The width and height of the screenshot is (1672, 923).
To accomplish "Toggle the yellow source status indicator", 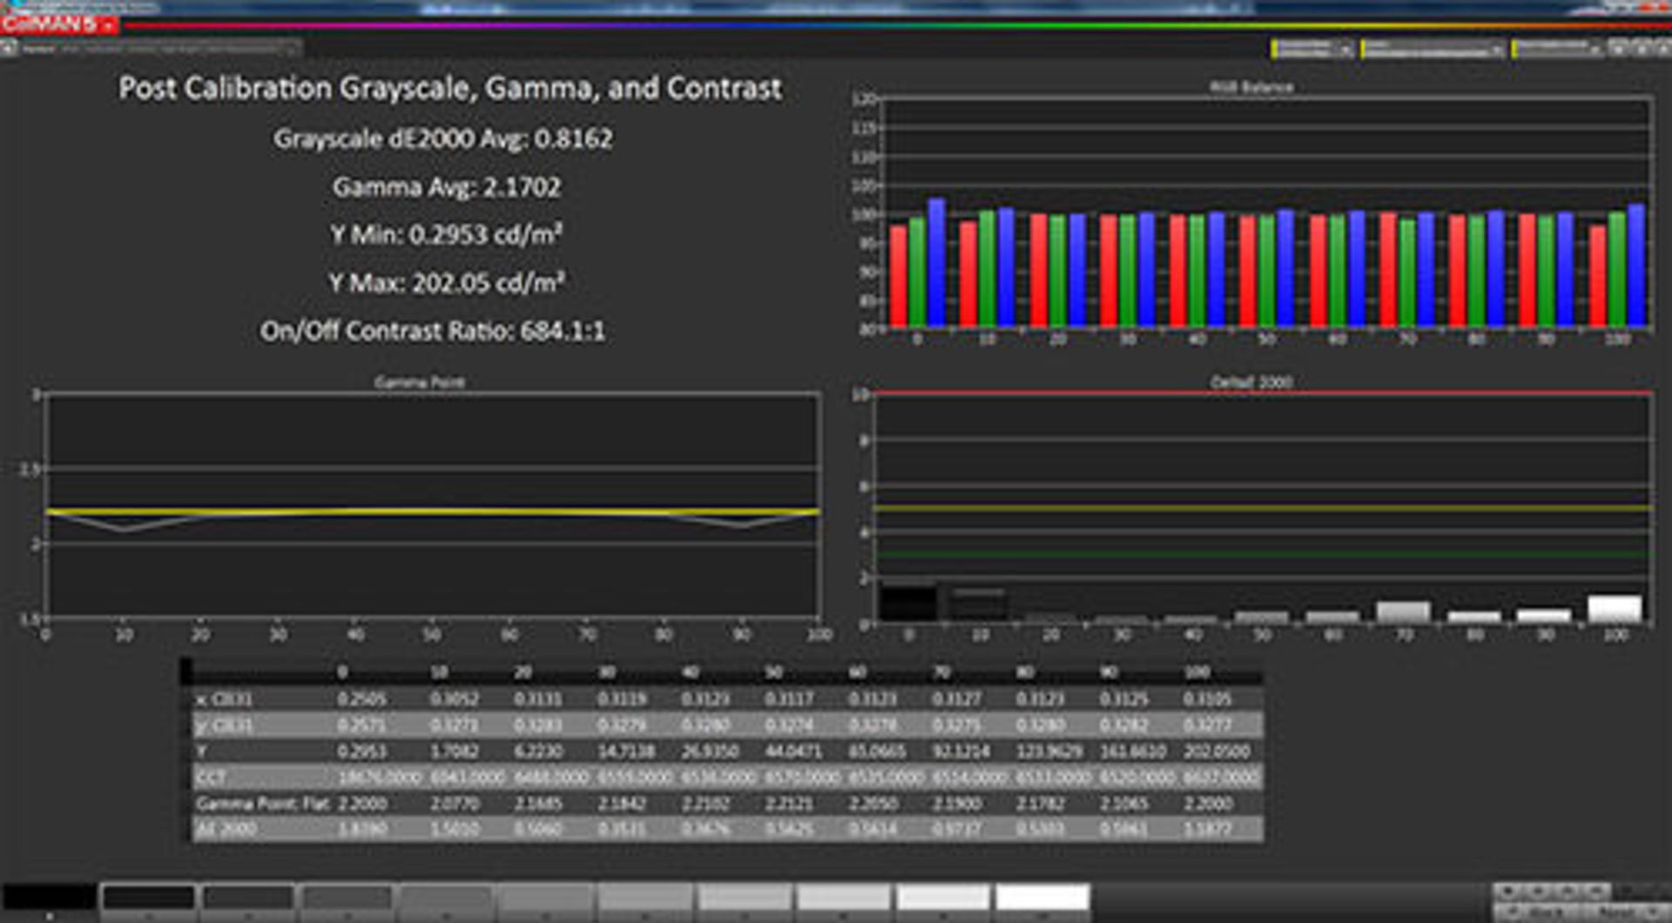I will click(1361, 50).
